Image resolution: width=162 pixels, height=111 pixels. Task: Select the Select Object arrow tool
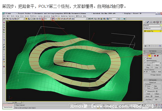(x=26, y=19)
